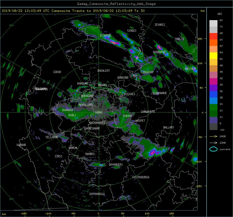Pick the light gray 80 dBZ swatch
The height and width of the screenshot is (217, 233).
(x=213, y=23)
